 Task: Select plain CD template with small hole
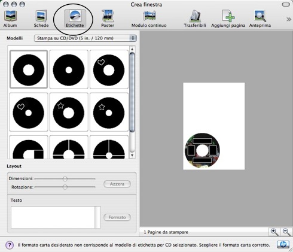pos(69,69)
